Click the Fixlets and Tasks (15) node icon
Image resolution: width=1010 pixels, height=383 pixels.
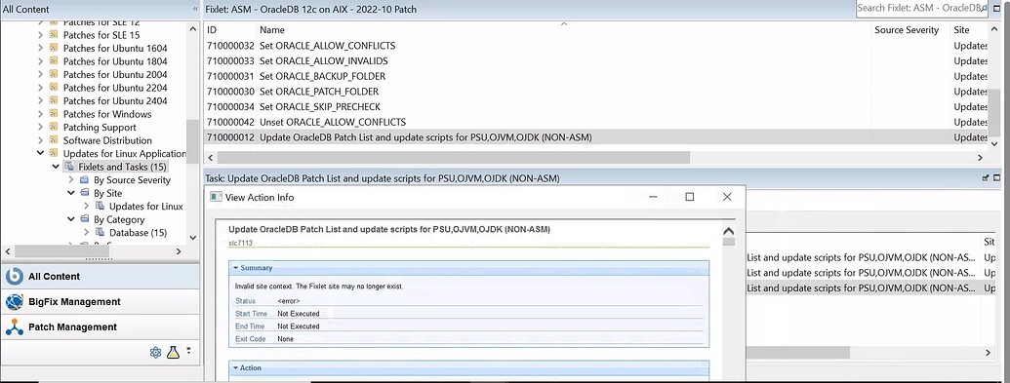coord(69,167)
